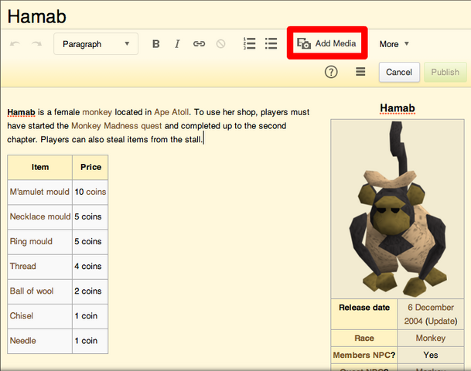
Task: Apply bulleted list formatting
Action: (271, 43)
